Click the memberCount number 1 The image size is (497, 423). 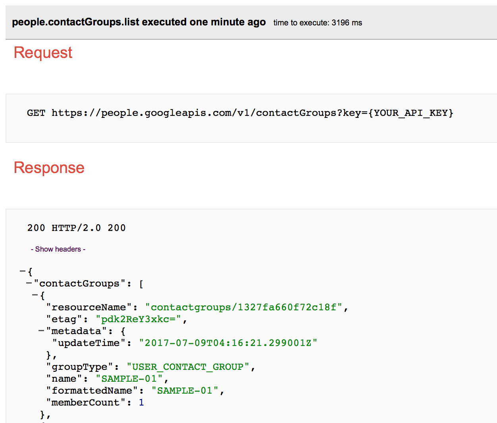pos(141,402)
